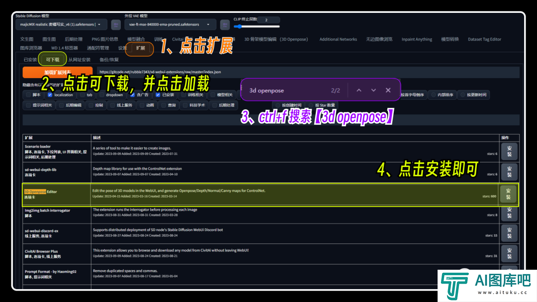Refresh the Stable Diffusion model list
The image size is (537, 302).
pos(116,25)
